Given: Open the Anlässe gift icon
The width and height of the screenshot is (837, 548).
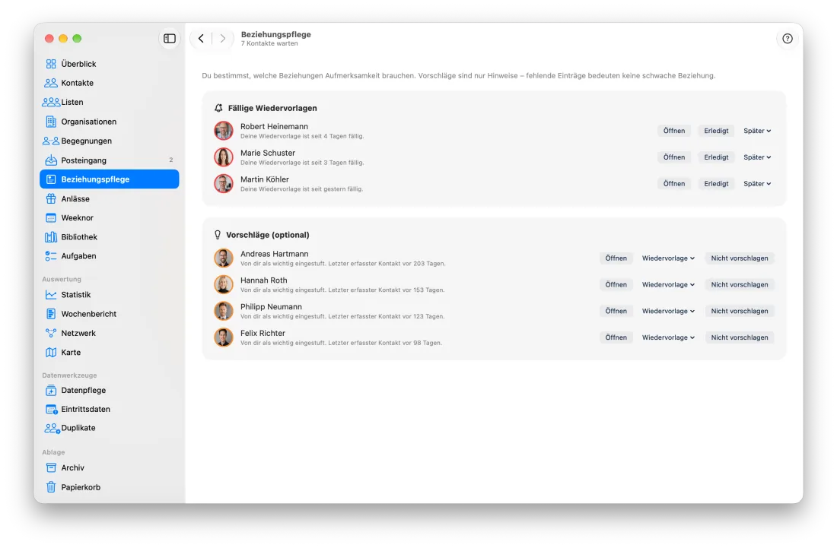Looking at the screenshot, I should coord(51,199).
